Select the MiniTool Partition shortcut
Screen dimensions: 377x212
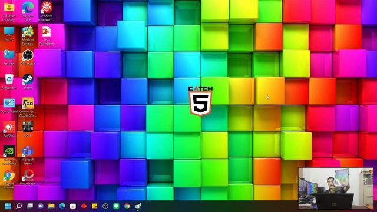click(28, 35)
